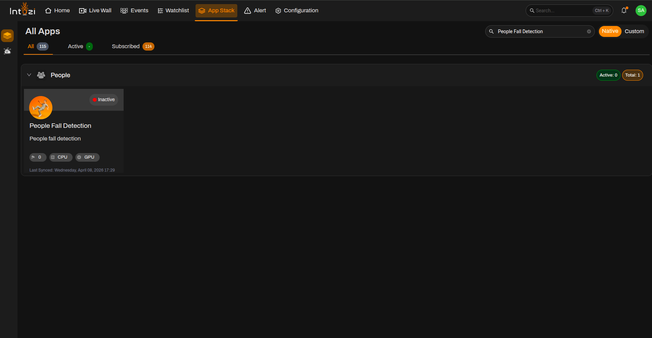Click the GPU chip
The height and width of the screenshot is (338, 652).
tap(87, 157)
